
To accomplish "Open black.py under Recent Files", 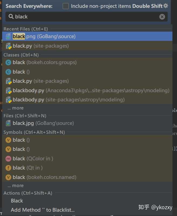I will click(40, 46).
